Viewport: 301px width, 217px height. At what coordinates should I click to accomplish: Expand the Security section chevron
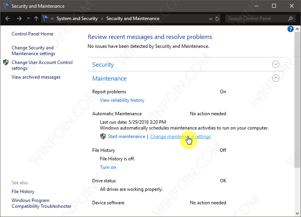(276, 64)
